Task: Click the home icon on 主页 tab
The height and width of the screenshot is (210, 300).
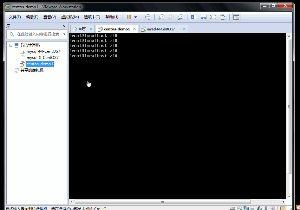Action: 75,29
